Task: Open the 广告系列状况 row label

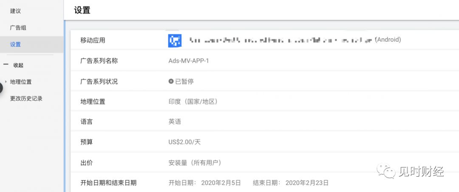Action: coord(99,82)
